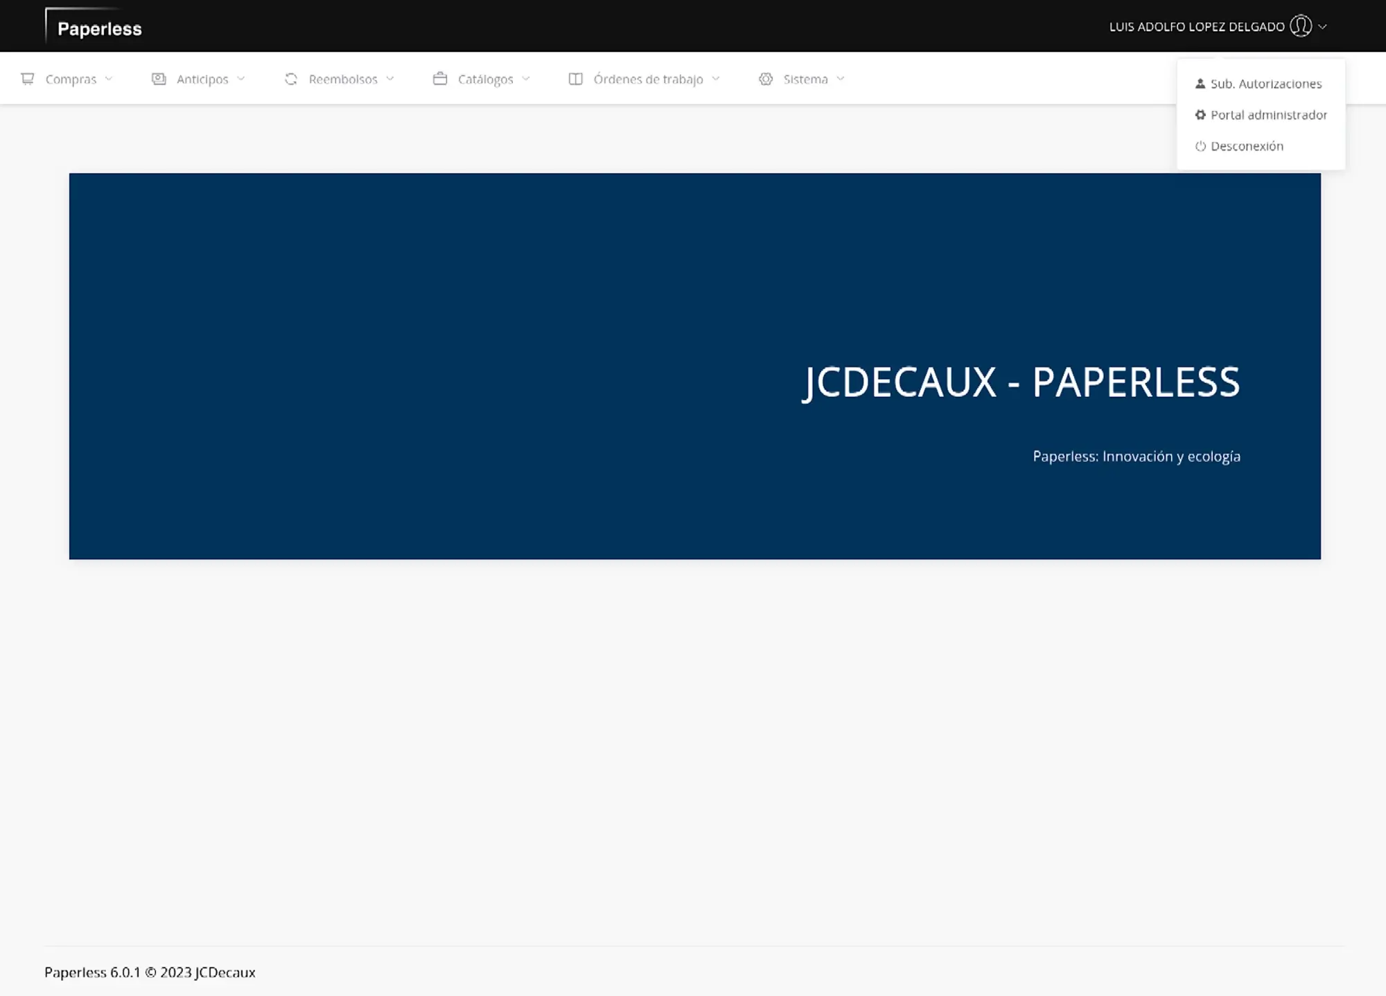Select Anticipos from the navigation bar
This screenshot has height=996, width=1386.
tap(203, 79)
